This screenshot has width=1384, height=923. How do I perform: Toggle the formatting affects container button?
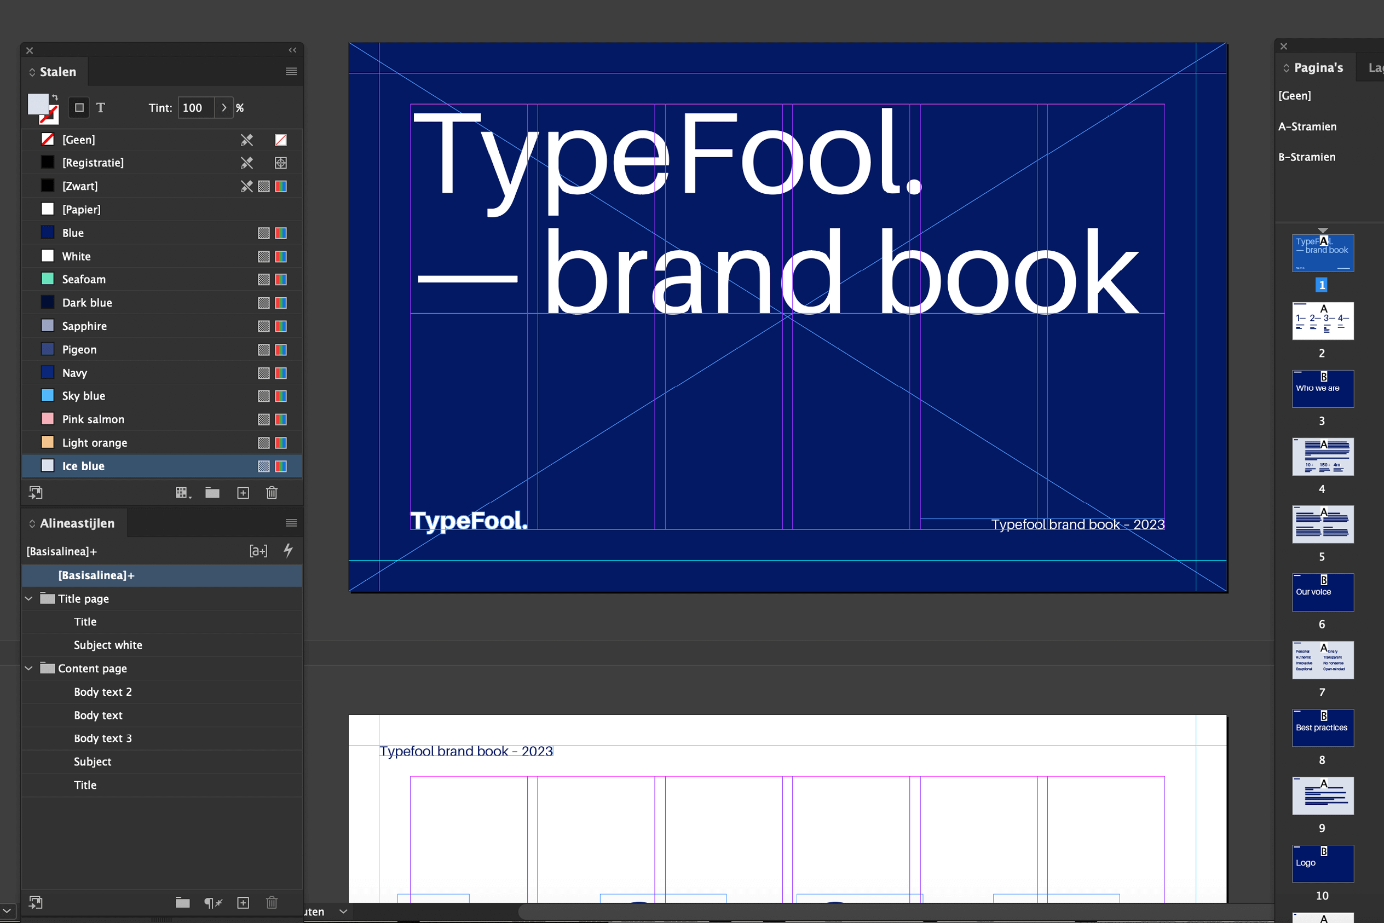coord(79,108)
